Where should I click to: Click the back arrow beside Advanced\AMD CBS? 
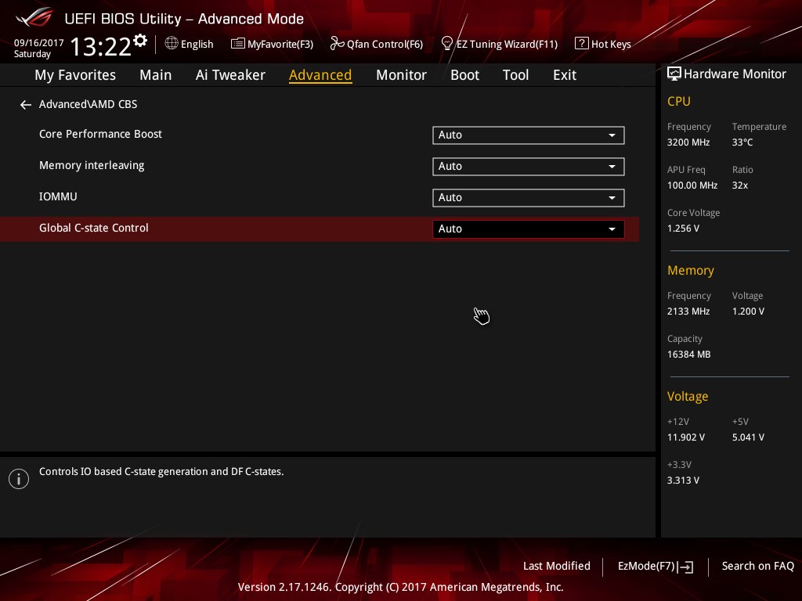point(26,105)
